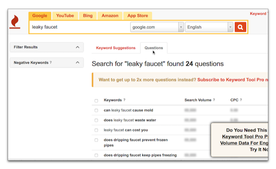Check the 'leaky faucet can cost you' row

tap(96, 130)
